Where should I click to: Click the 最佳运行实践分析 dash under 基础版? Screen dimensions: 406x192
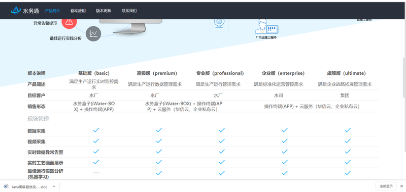[96, 173]
